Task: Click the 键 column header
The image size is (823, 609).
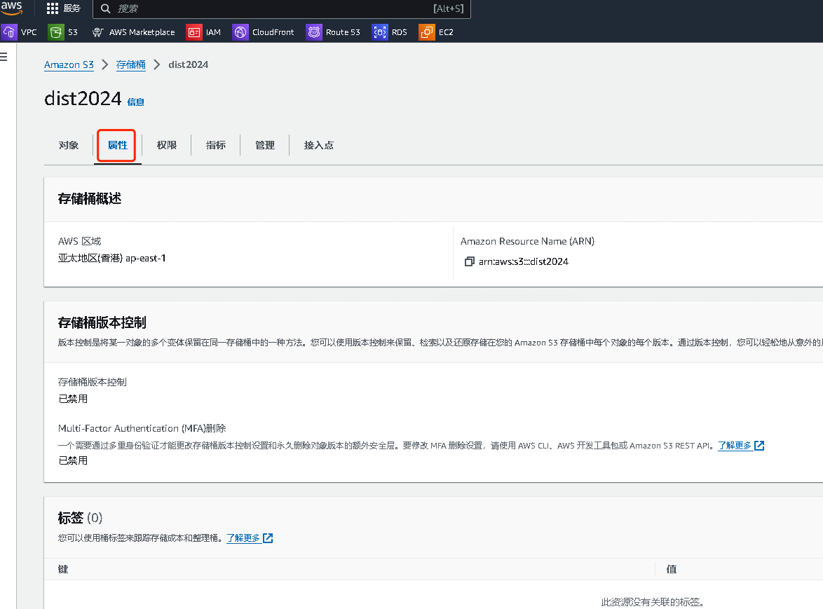Action: click(x=63, y=569)
